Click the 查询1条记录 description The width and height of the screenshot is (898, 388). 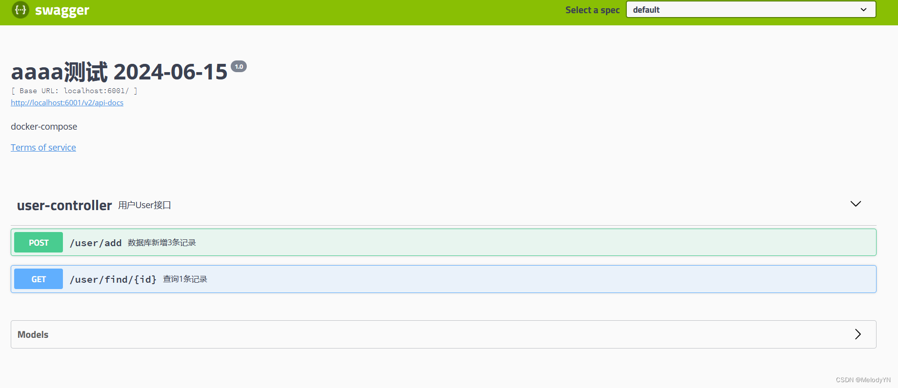click(185, 279)
